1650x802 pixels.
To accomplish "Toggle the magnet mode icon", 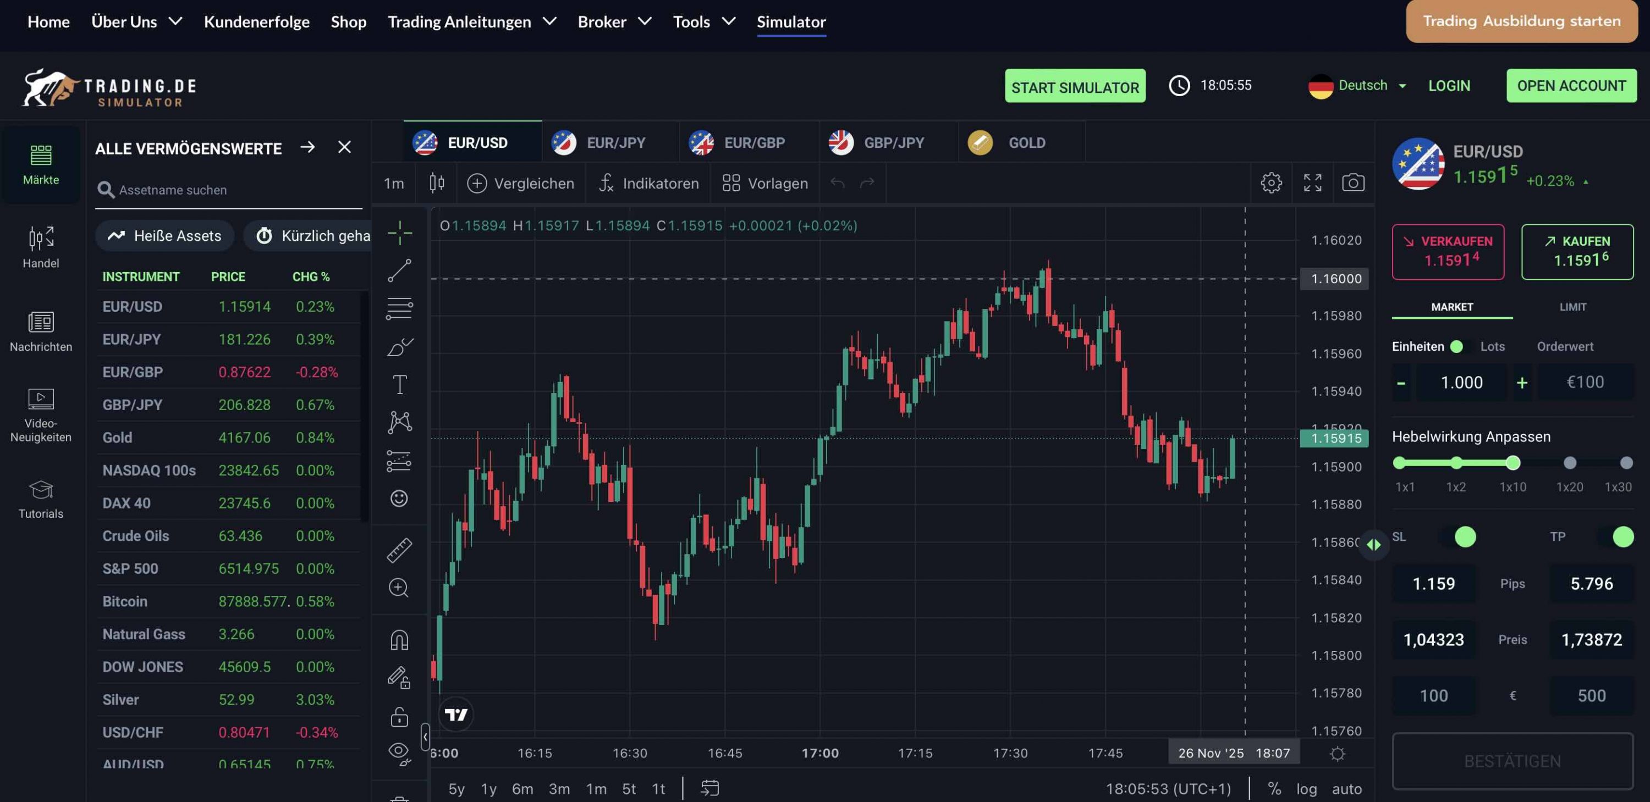I will (x=399, y=640).
